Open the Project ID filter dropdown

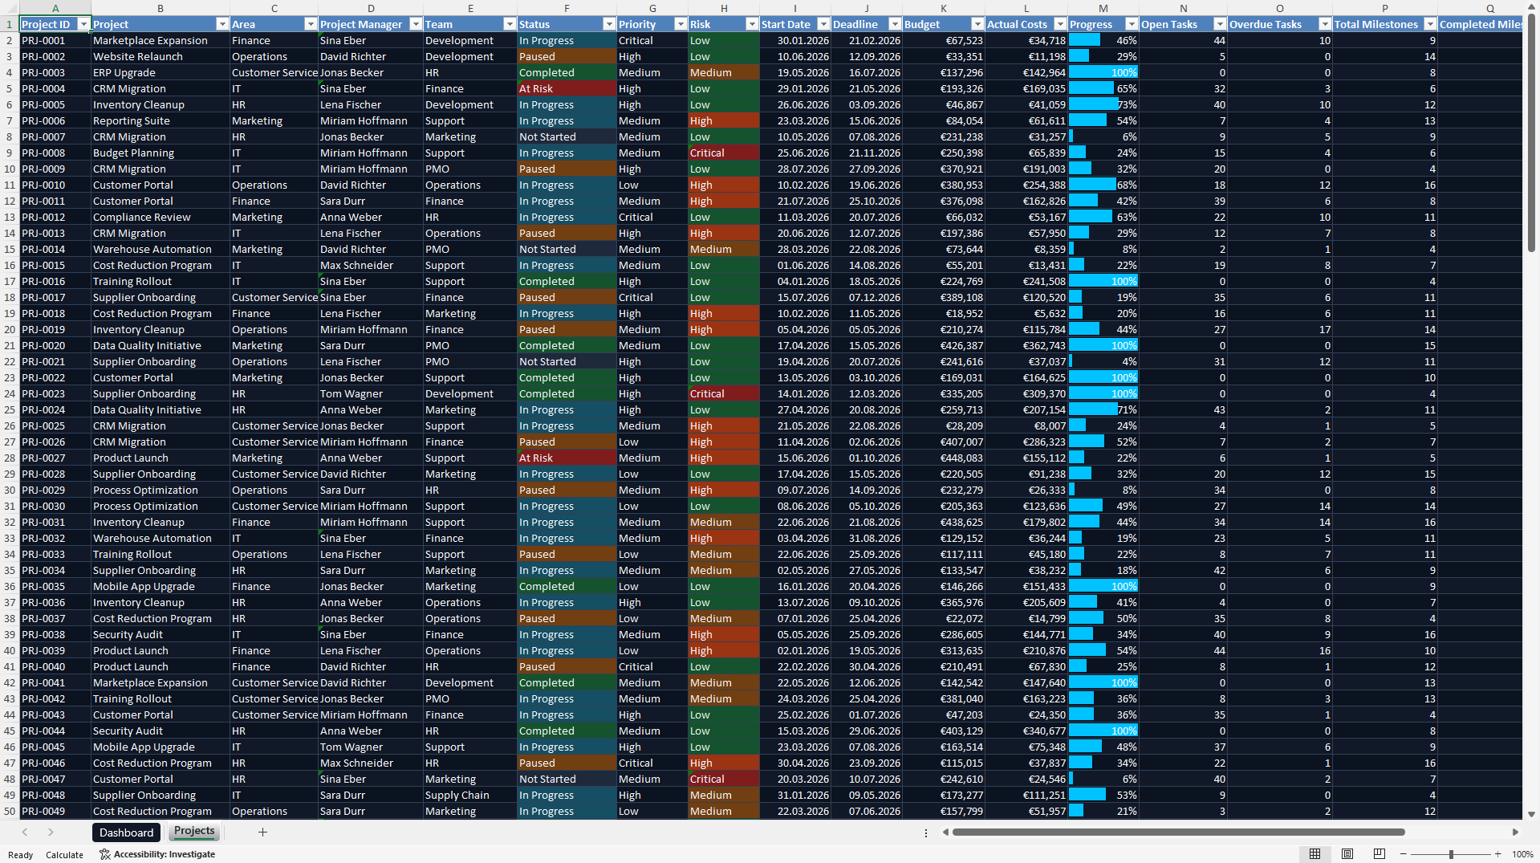pyautogui.click(x=83, y=24)
